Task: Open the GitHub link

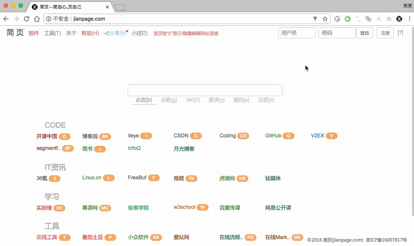Action: point(273,136)
